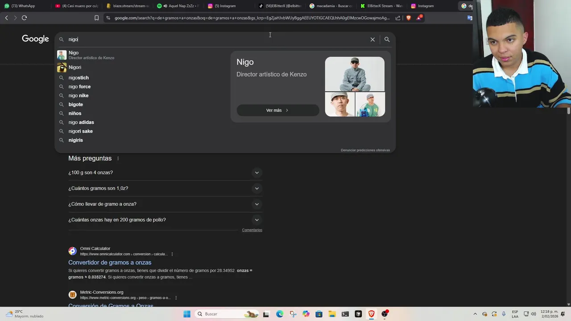
Task: Open the Snipping Tool on the taskbar
Action: [293, 314]
